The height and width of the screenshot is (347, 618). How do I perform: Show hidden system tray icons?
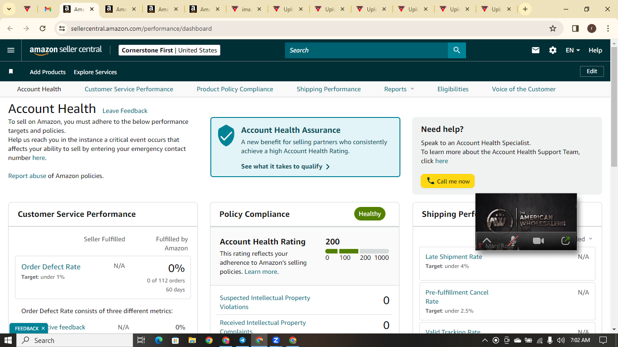(485, 340)
